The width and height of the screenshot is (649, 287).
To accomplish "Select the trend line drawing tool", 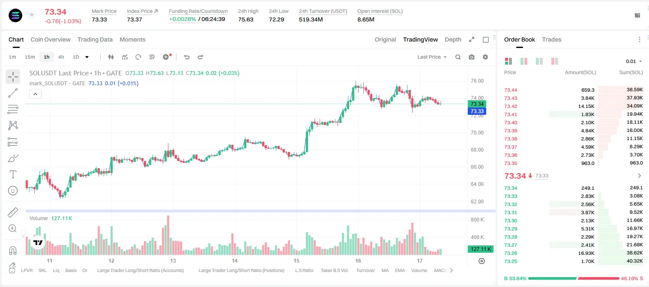I will (x=13, y=93).
